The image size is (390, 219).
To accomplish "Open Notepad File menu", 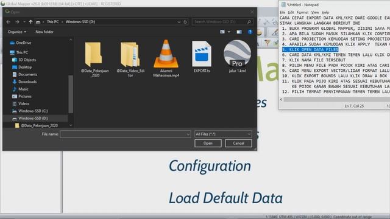I will click(283, 12).
